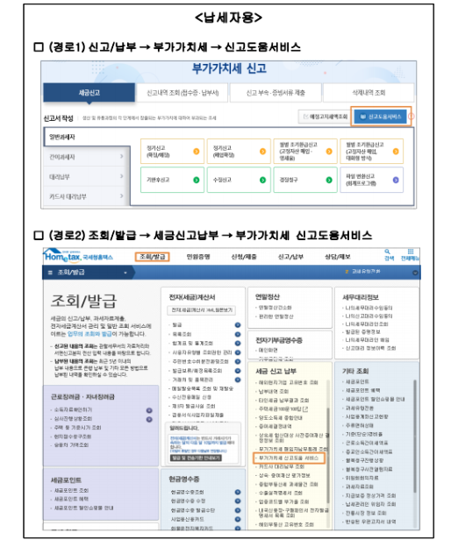Open the 예정고지세액조회 button

pos(325,117)
